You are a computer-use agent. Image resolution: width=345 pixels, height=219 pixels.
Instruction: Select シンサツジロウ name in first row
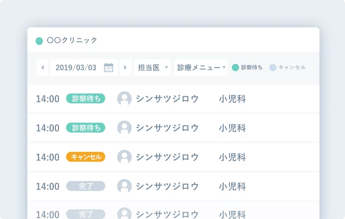pyautogui.click(x=167, y=99)
